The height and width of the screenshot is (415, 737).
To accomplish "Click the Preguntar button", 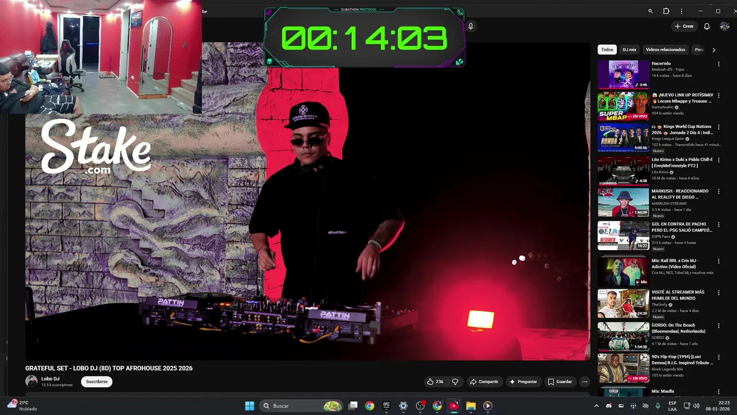I will [523, 382].
